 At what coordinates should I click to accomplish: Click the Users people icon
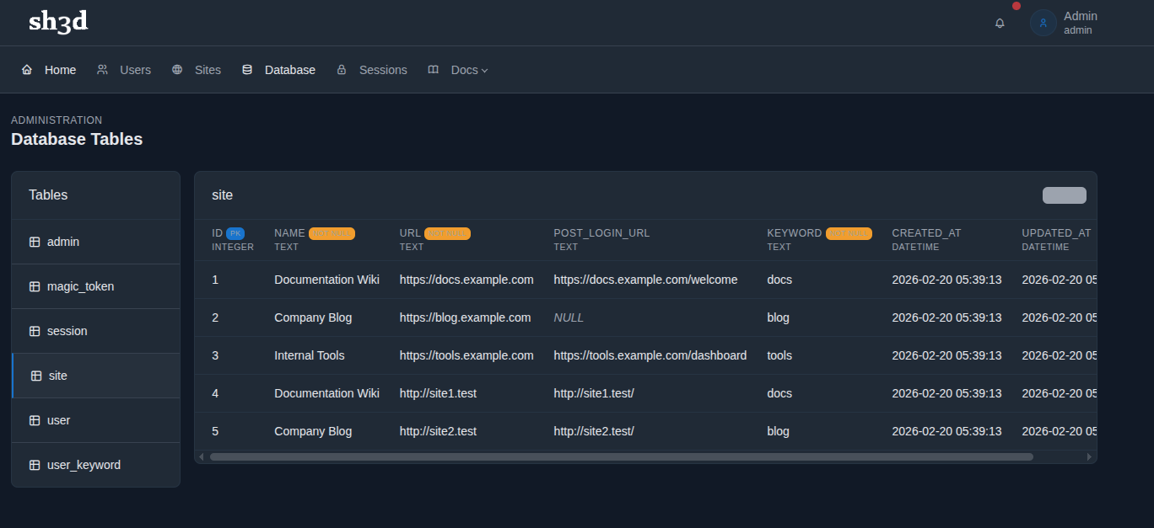[102, 70]
